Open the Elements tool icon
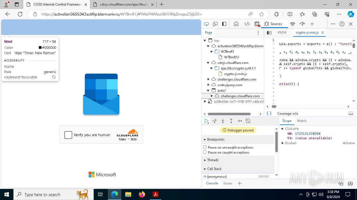 [247, 24]
